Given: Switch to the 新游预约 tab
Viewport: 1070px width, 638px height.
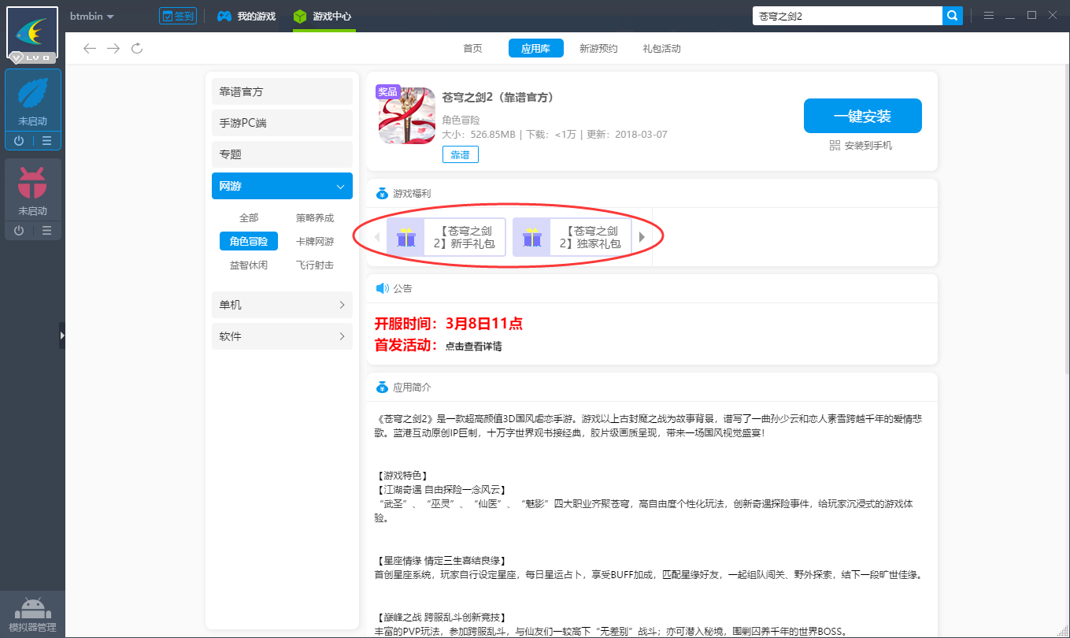Looking at the screenshot, I should [x=598, y=48].
